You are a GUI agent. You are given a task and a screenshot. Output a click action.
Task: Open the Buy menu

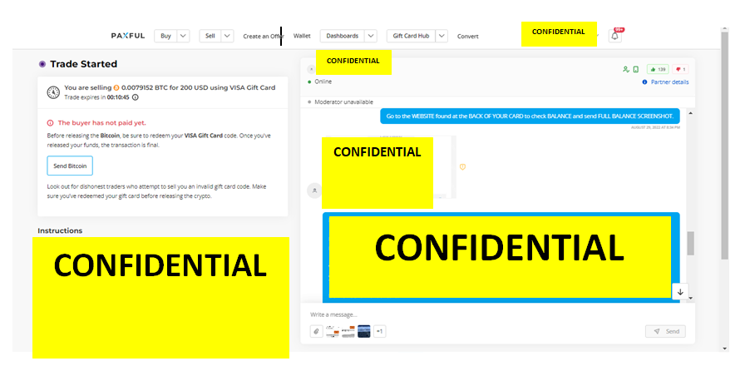coord(165,36)
